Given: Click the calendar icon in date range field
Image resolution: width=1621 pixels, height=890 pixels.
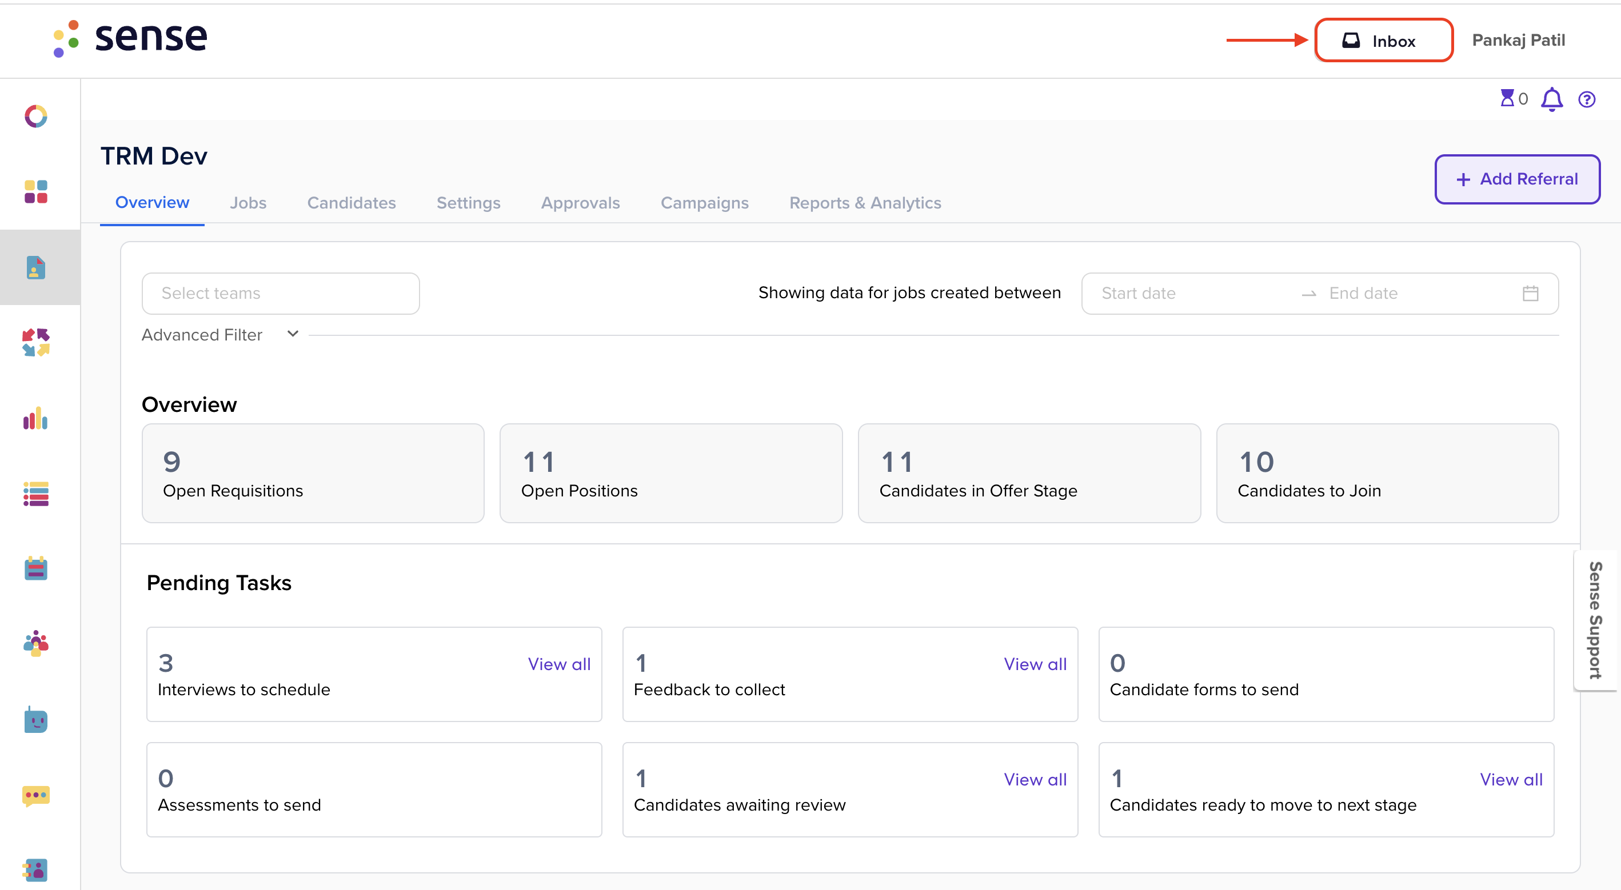Looking at the screenshot, I should click(1530, 293).
